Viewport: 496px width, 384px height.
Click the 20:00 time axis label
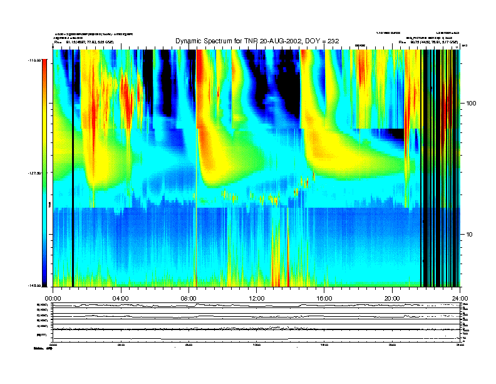392,299
